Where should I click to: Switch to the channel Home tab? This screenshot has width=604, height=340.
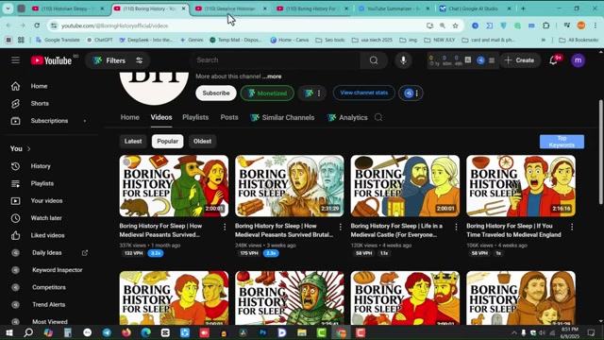pos(130,117)
